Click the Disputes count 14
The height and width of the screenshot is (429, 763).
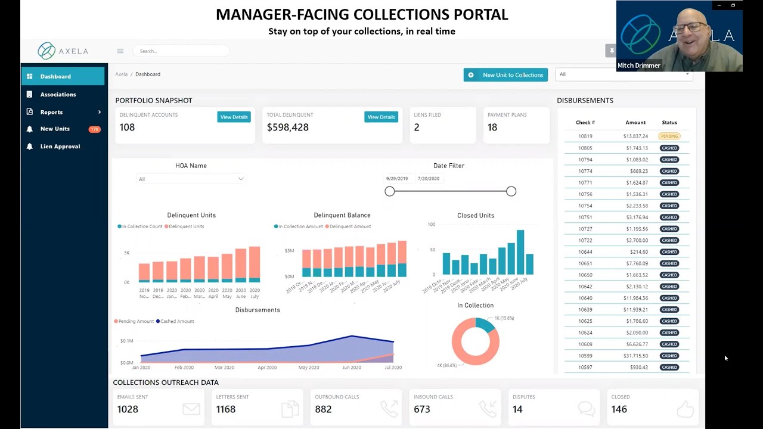click(x=517, y=409)
